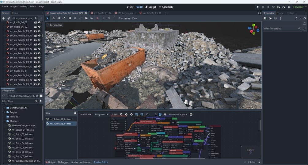Select the Move mode tool in viewport toolbar

[x=53, y=18]
